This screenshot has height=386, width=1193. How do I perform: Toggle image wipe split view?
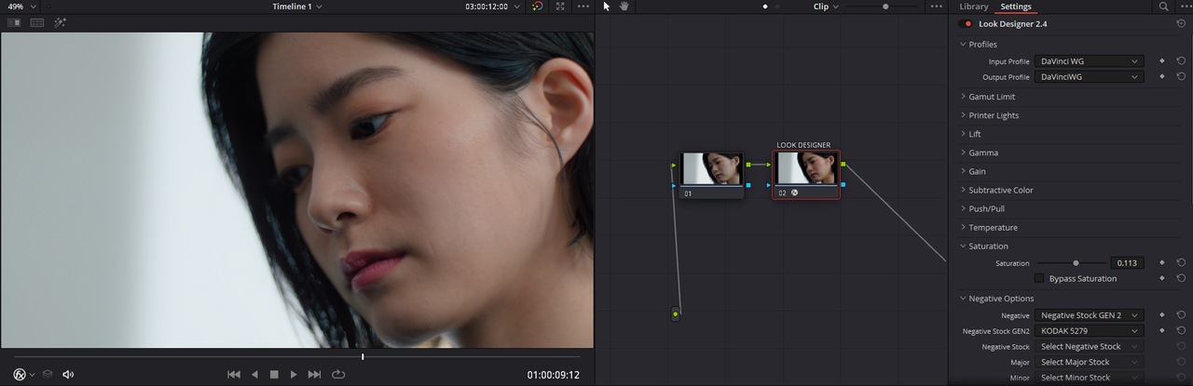tap(14, 22)
